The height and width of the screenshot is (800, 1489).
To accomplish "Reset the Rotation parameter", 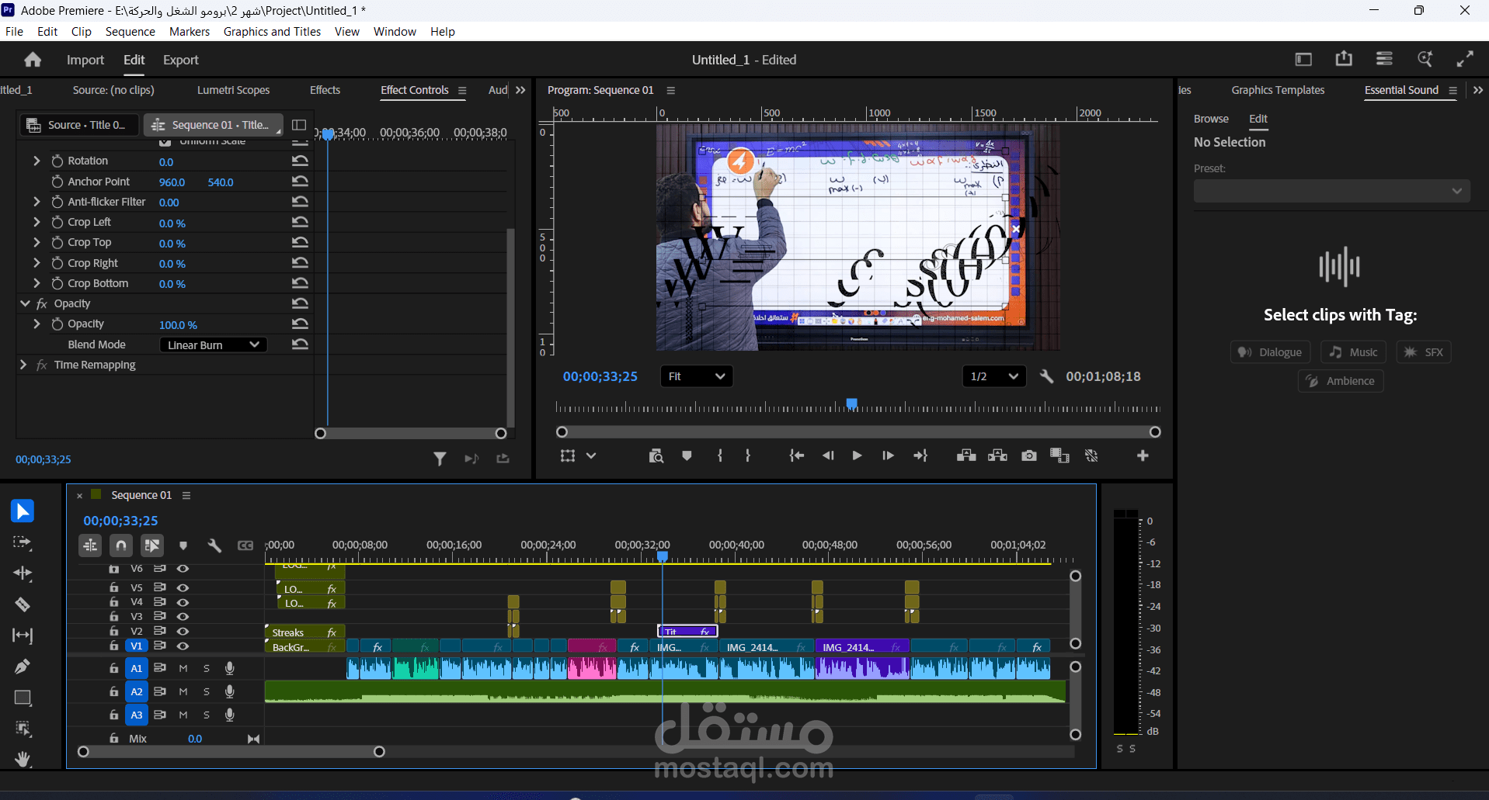I will coord(300,161).
